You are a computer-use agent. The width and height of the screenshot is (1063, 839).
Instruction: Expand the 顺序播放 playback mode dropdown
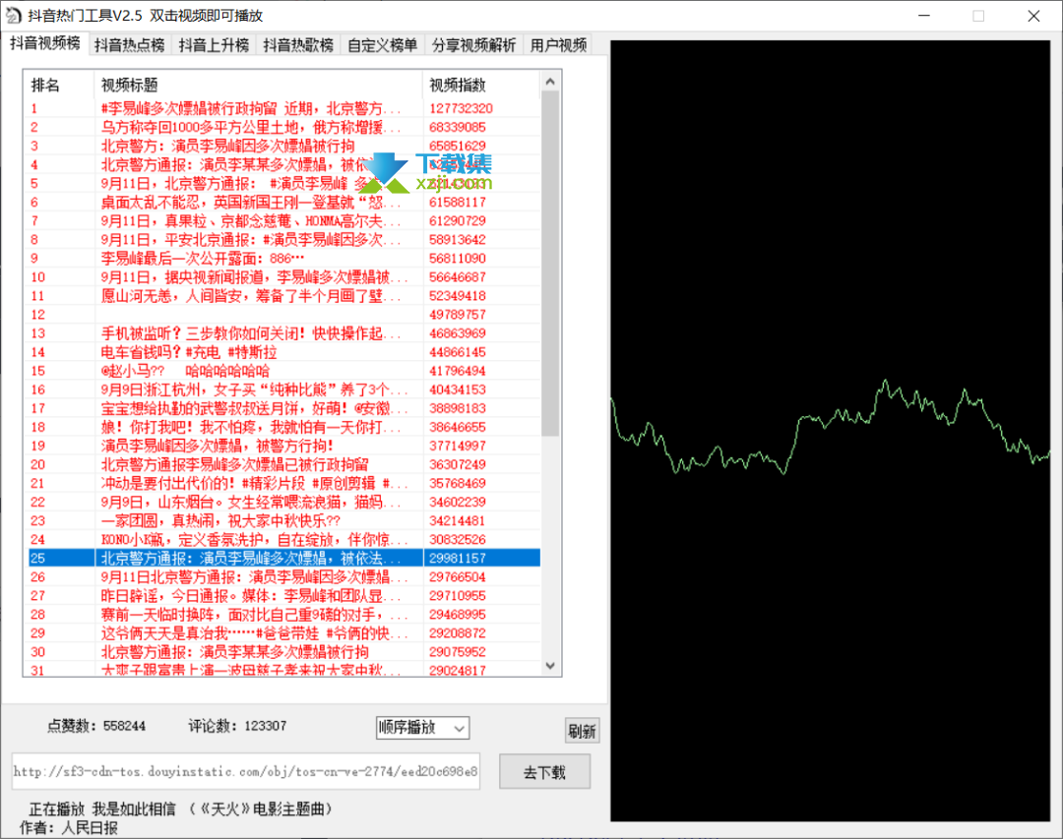[x=422, y=728]
